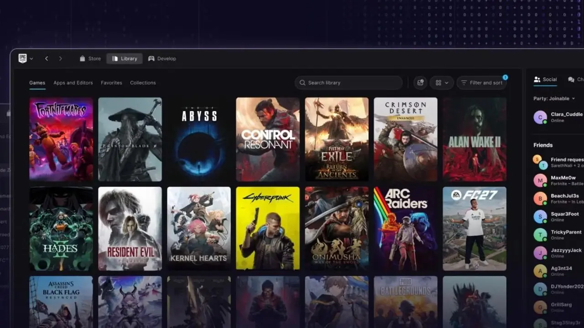Image resolution: width=584 pixels, height=328 pixels.
Task: Open the Social panel tab
Action: pos(545,79)
